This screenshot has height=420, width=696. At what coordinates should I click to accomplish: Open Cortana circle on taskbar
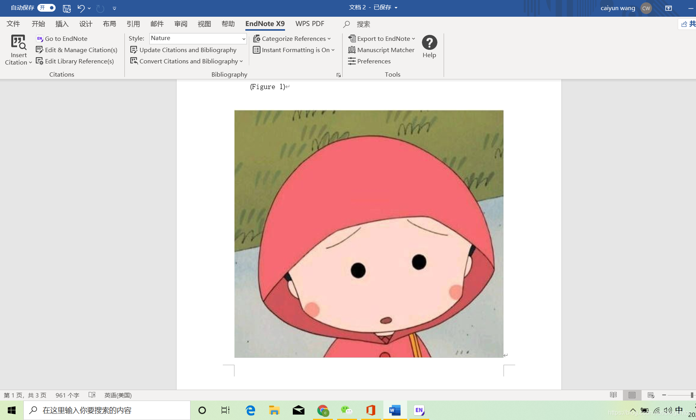tap(202, 410)
